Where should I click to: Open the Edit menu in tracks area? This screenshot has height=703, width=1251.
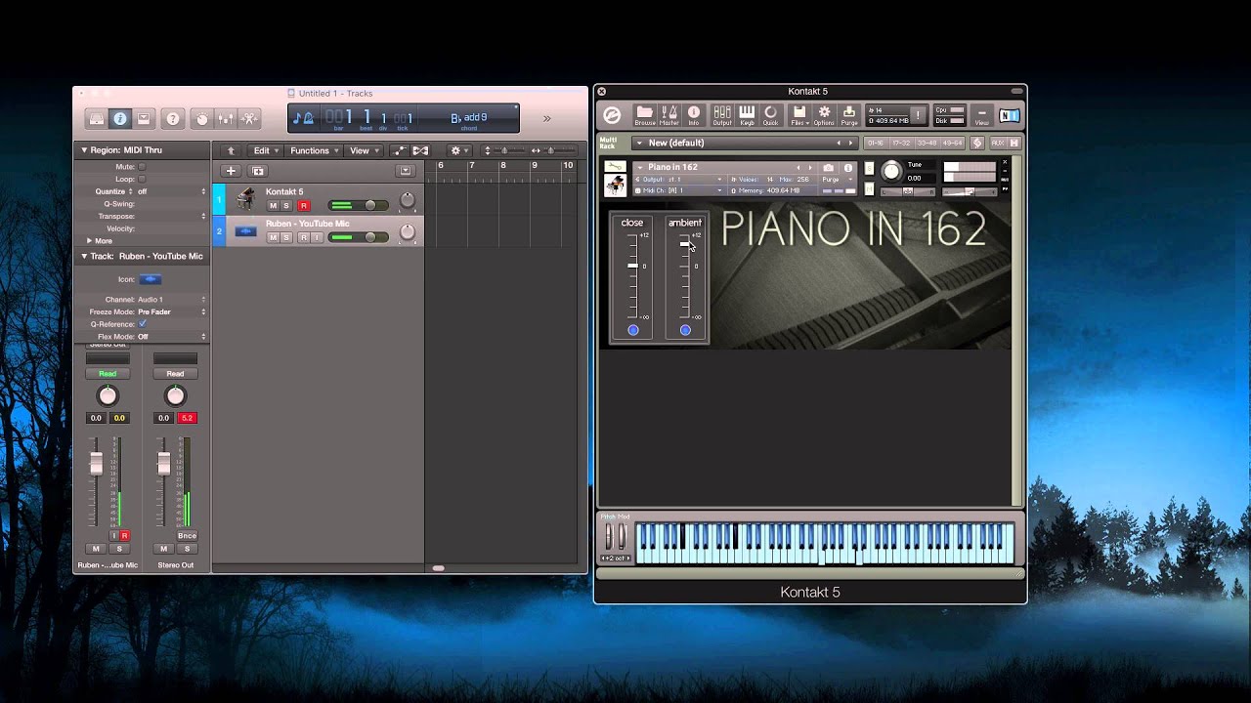[x=264, y=150]
